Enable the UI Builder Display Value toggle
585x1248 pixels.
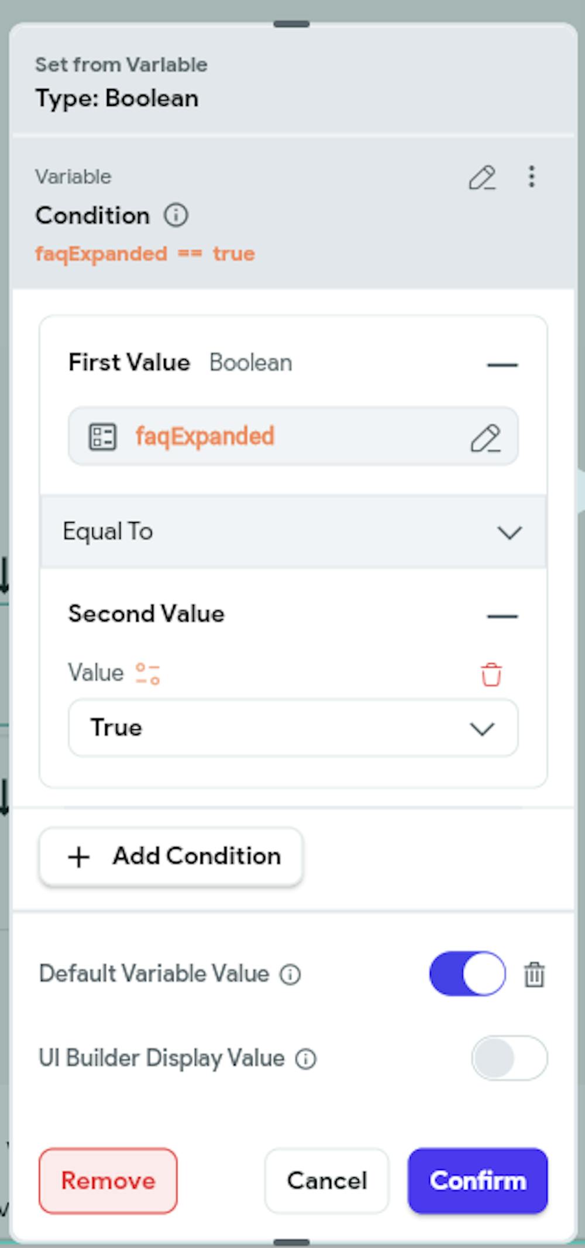tap(510, 1058)
